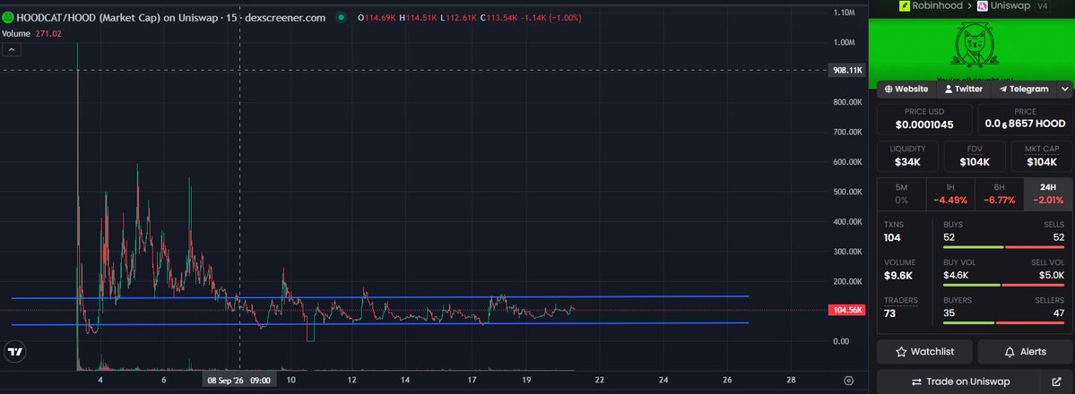Click the HOODCAT token icon in chart title
This screenshot has height=394, width=1075.
pos(7,18)
